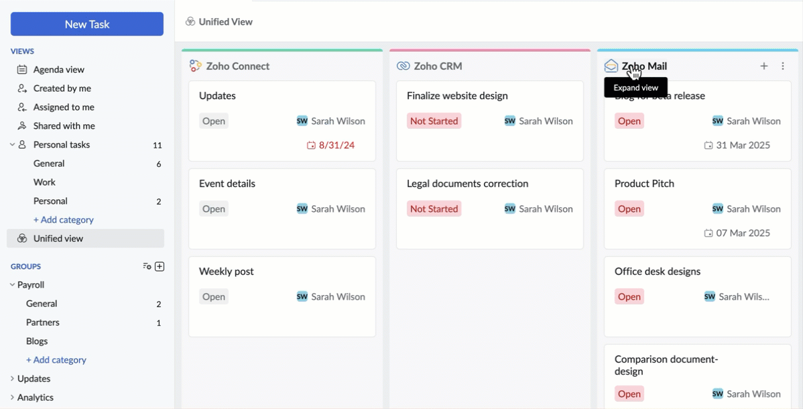Click the Unified View header icon

tap(190, 21)
